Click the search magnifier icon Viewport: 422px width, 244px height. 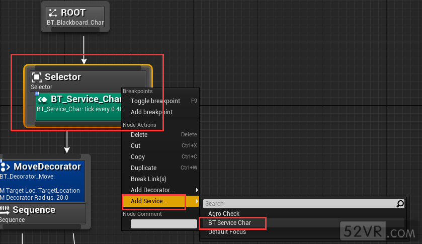tap(400, 204)
